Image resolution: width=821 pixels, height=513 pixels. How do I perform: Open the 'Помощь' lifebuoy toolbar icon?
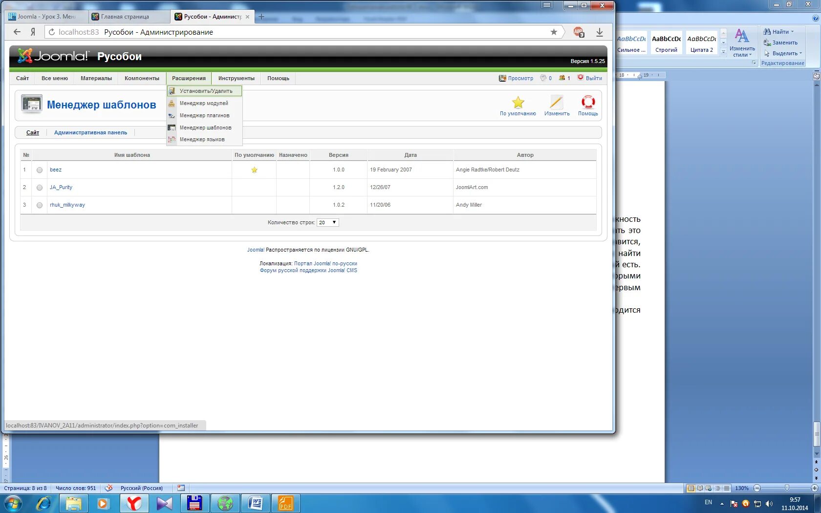pyautogui.click(x=588, y=102)
